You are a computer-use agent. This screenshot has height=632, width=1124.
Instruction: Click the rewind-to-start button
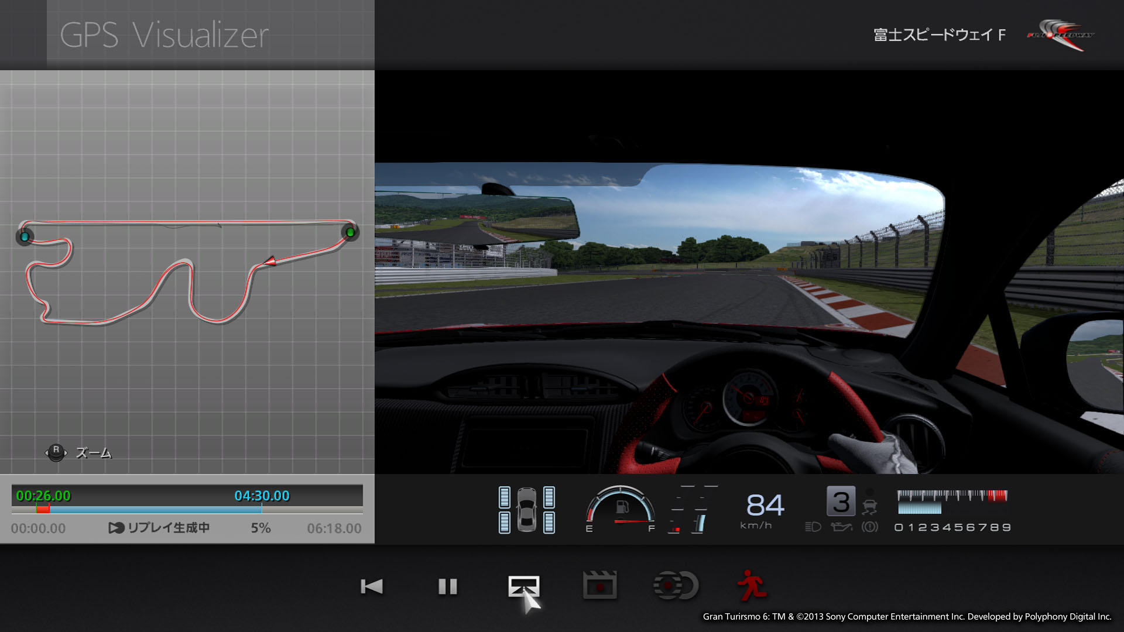(372, 586)
